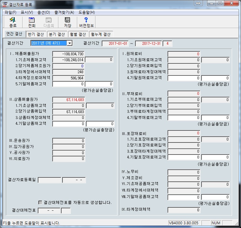Open the 도움말(H) menu
The width and height of the screenshot is (241, 228).
[87, 12]
